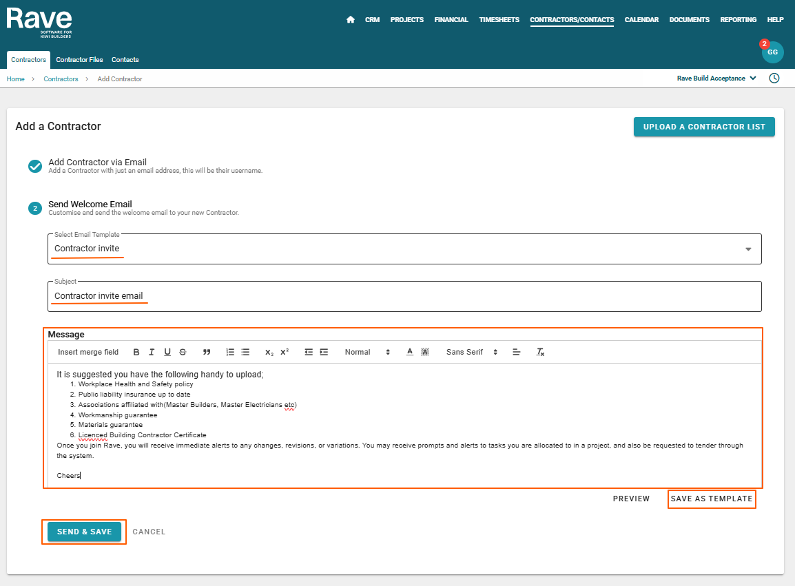Open the clock history icon
The height and width of the screenshot is (586, 795).
pyautogui.click(x=774, y=78)
